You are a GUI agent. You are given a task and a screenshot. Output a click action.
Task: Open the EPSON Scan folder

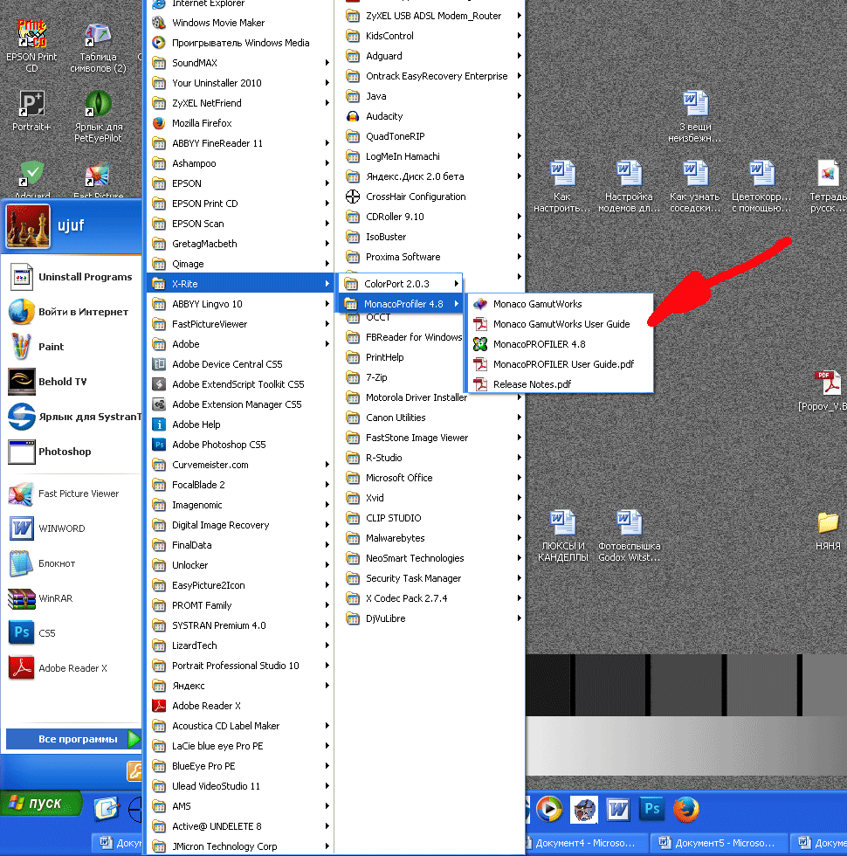pos(240,224)
